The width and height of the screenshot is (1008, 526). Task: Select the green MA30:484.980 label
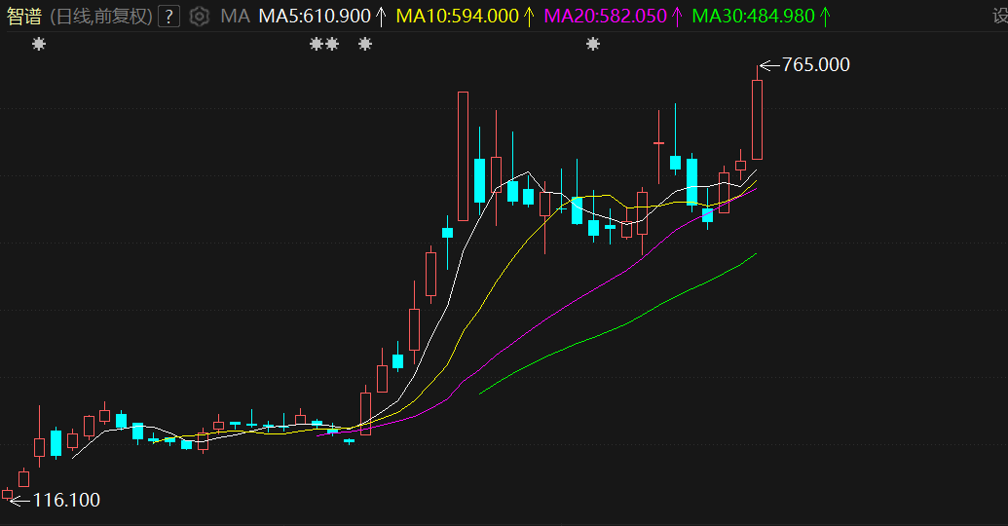click(x=752, y=16)
